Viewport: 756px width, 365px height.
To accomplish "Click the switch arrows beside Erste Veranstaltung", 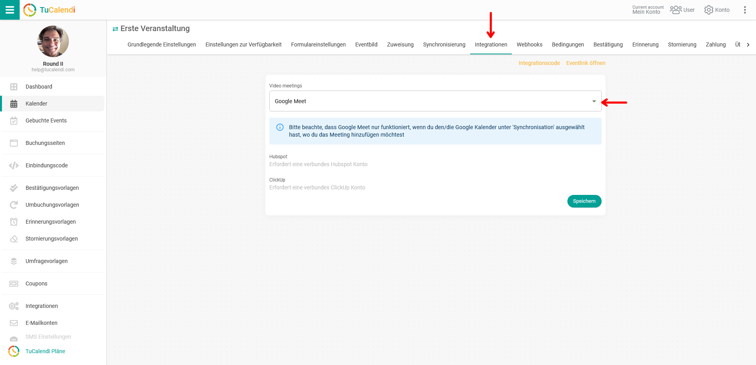I will tap(115, 29).
